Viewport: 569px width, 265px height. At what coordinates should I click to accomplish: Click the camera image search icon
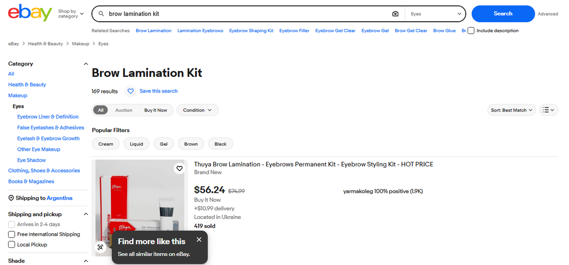395,14
